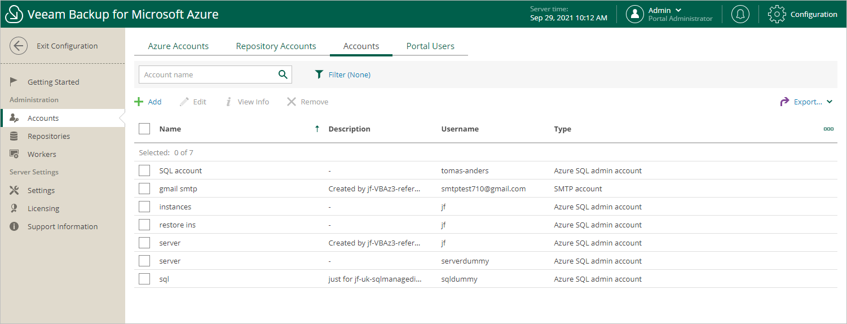The height and width of the screenshot is (324, 847).
Task: Click the SMTP account type cell
Action: click(x=578, y=189)
